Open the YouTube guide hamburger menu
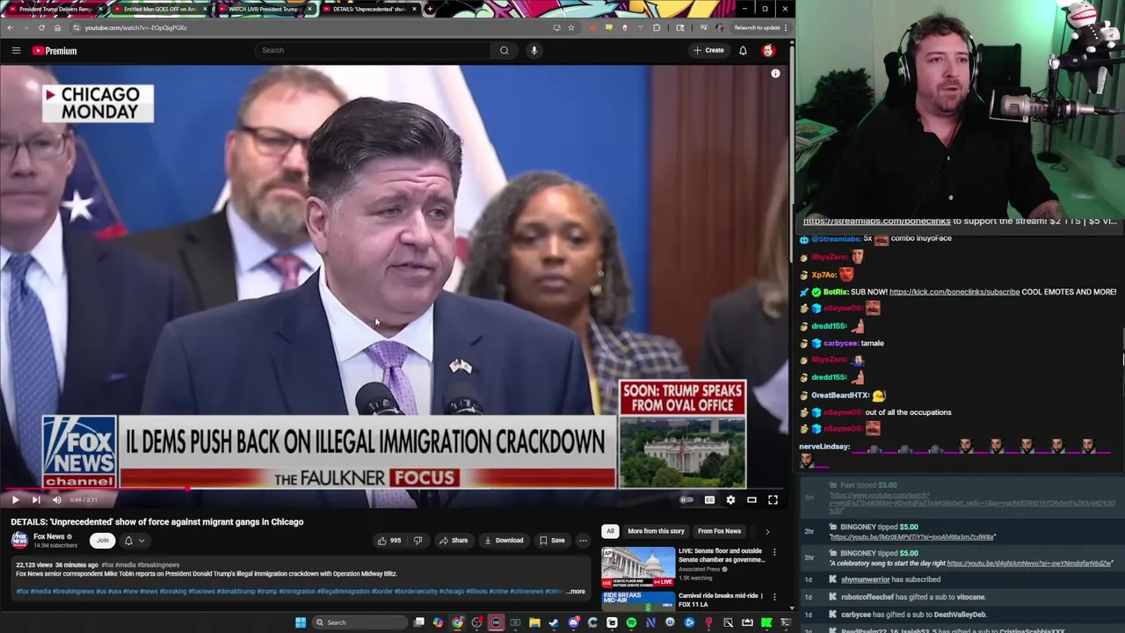The width and height of the screenshot is (1125, 633). tap(16, 50)
